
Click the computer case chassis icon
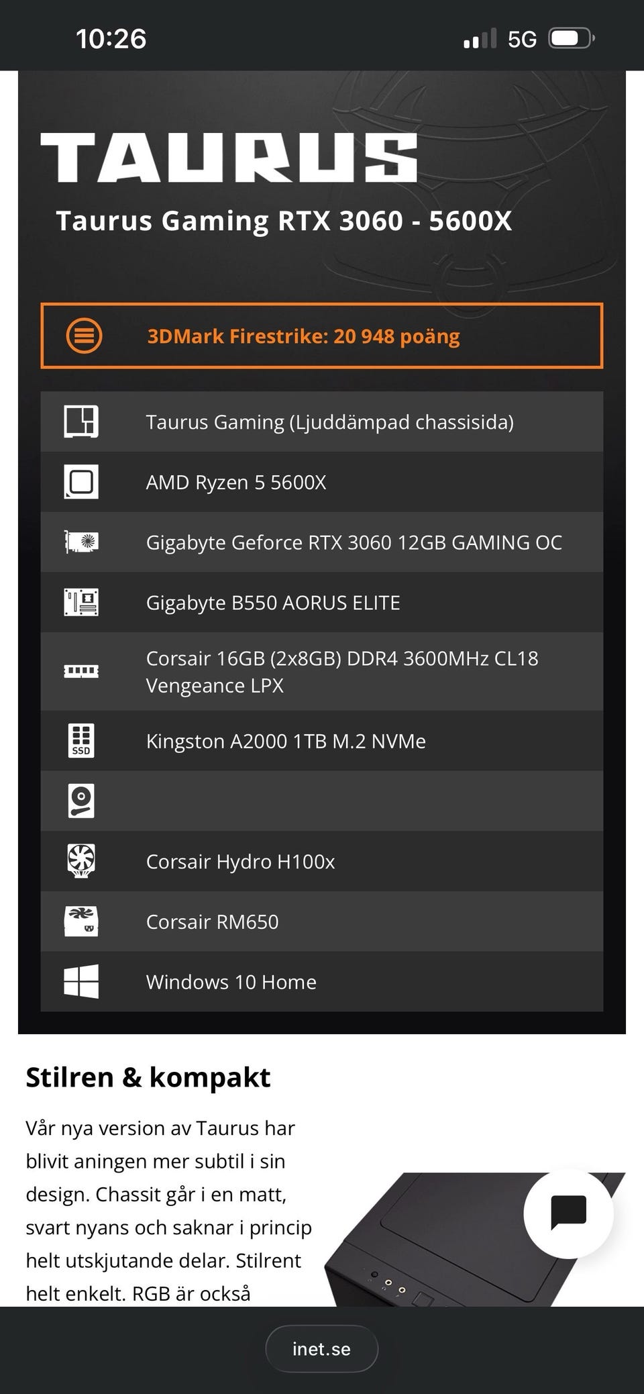coord(81,421)
